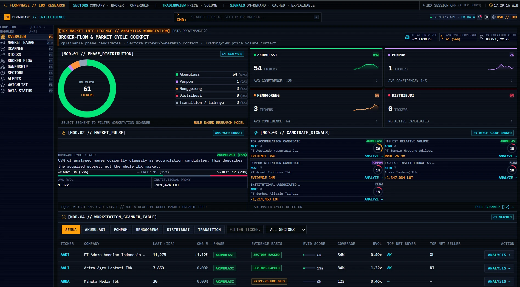This screenshot has width=520, height=287.
Task: Open the ABBA ticker link
Action: [65, 281]
